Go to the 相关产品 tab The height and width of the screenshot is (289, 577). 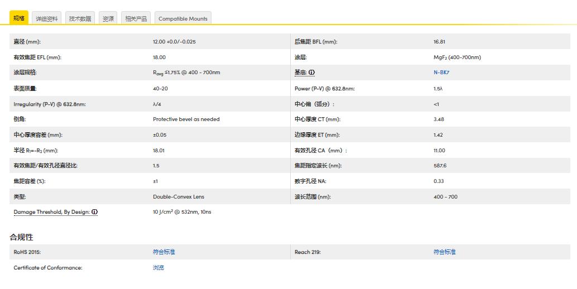[x=136, y=18]
